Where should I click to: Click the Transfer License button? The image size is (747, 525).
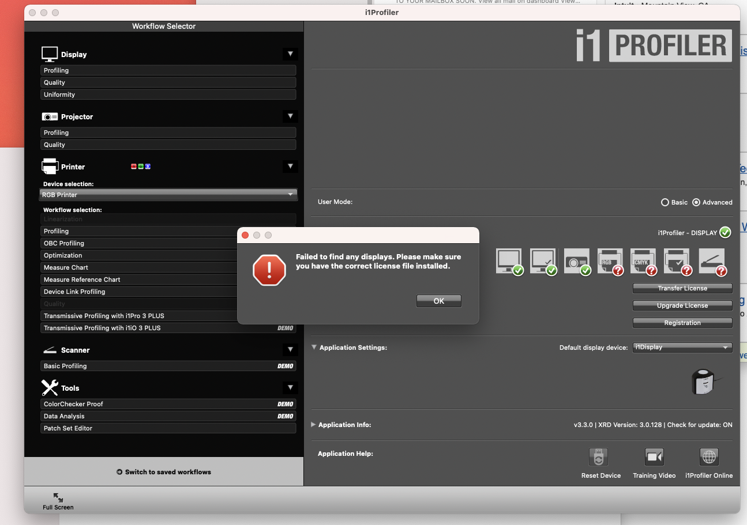(x=682, y=288)
